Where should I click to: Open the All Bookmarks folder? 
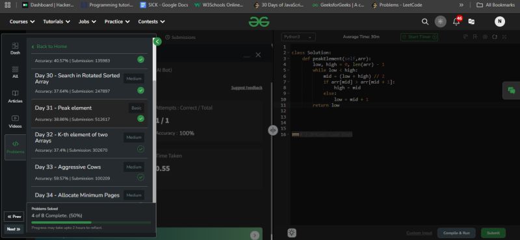tap(496, 5)
